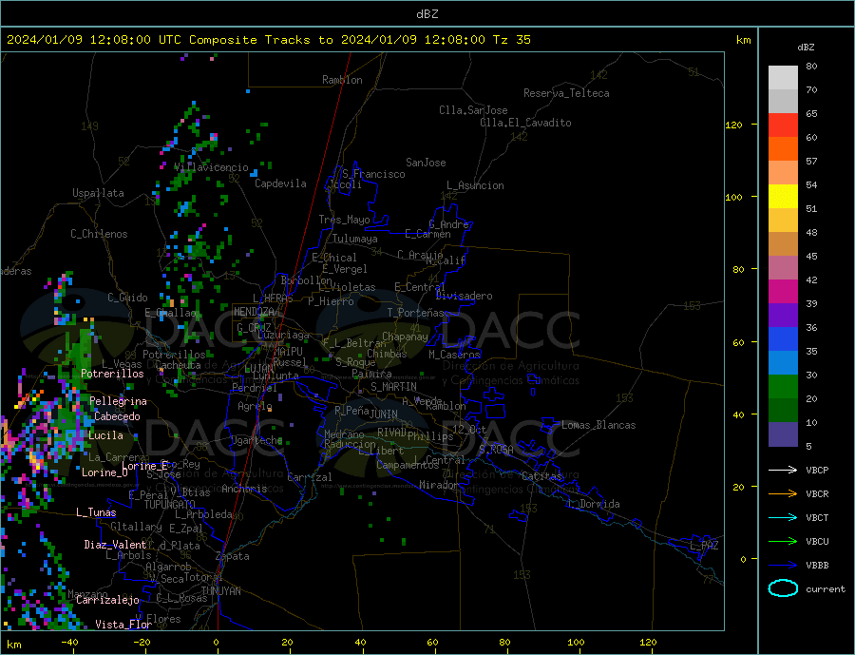The image size is (855, 655).
Task: Click the Potrerillos pink label
Action: coord(112,374)
